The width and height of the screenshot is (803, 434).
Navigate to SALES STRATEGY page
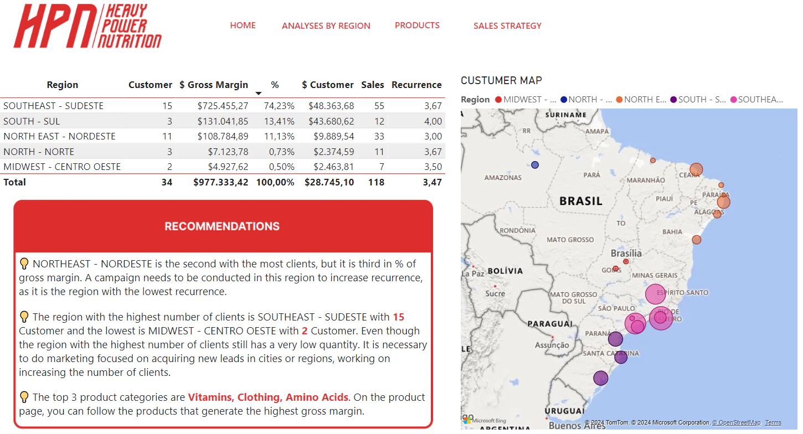507,25
